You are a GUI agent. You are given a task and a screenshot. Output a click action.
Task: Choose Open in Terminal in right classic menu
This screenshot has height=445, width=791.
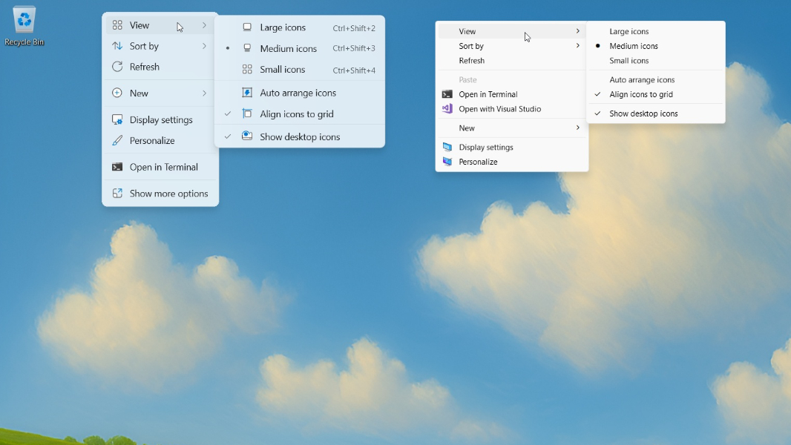click(511, 94)
